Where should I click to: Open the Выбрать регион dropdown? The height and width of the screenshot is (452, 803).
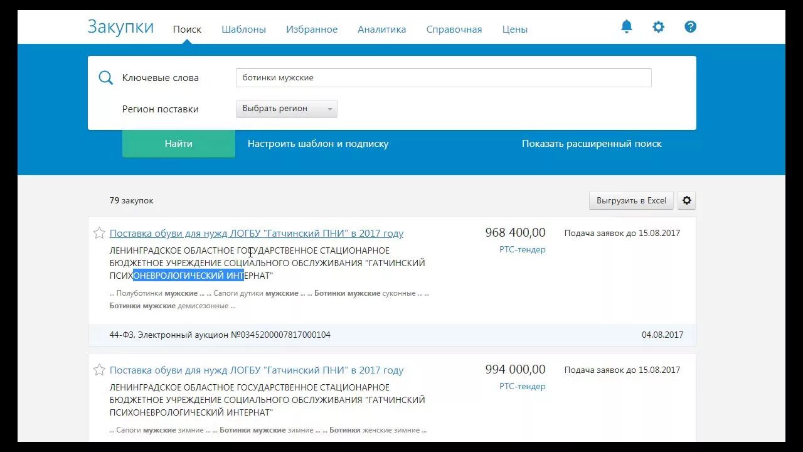[x=286, y=109]
